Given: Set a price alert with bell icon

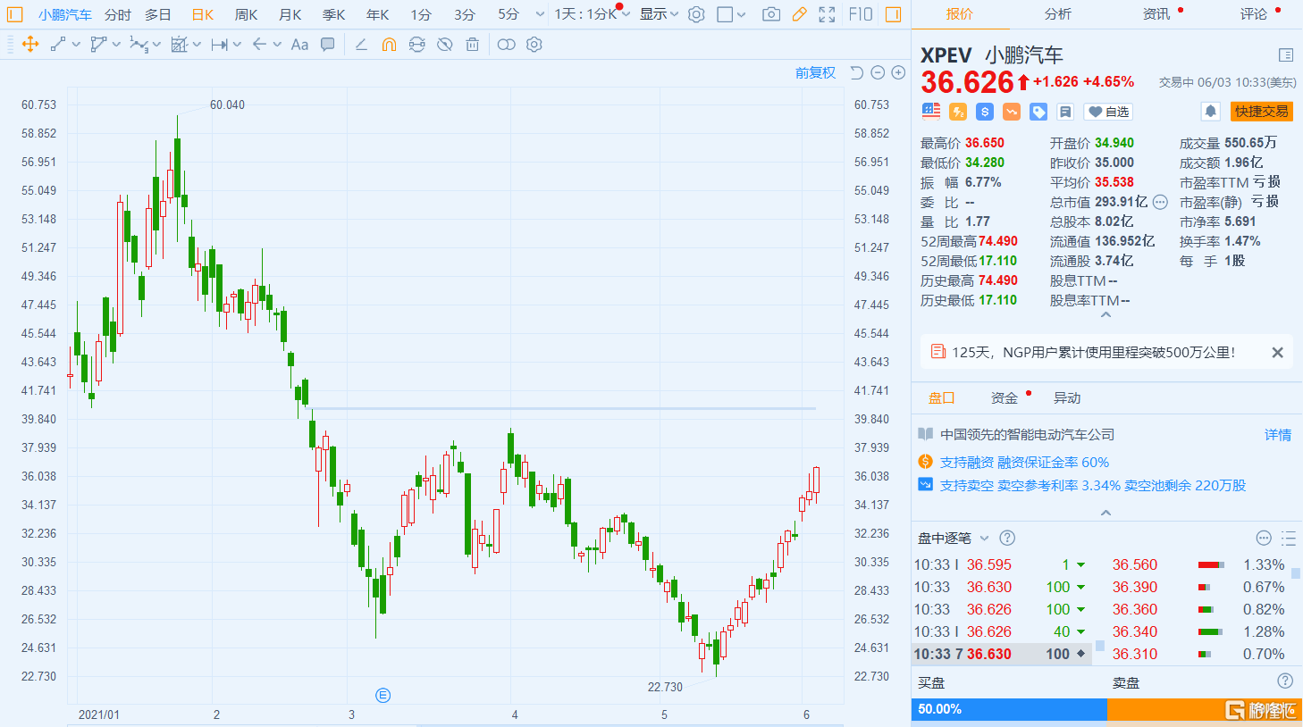Looking at the screenshot, I should coord(1210,112).
